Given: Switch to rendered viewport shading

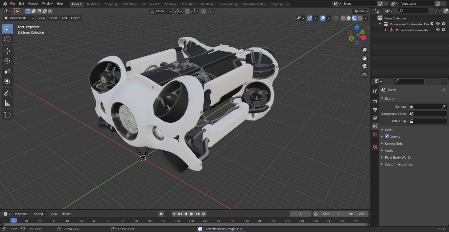Looking at the screenshot, I should tap(360, 18).
